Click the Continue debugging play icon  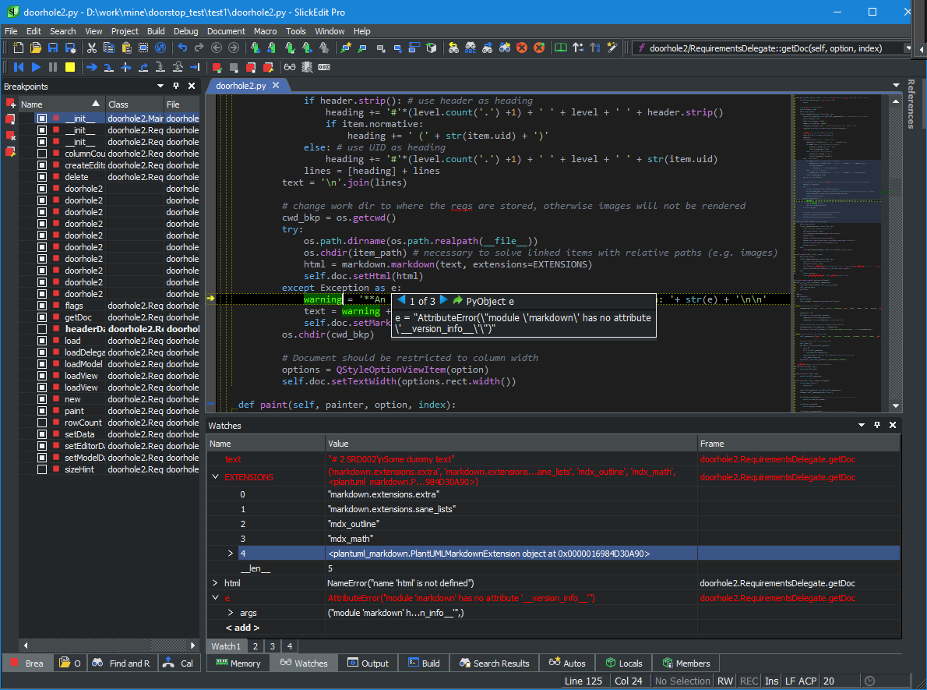tap(34, 67)
